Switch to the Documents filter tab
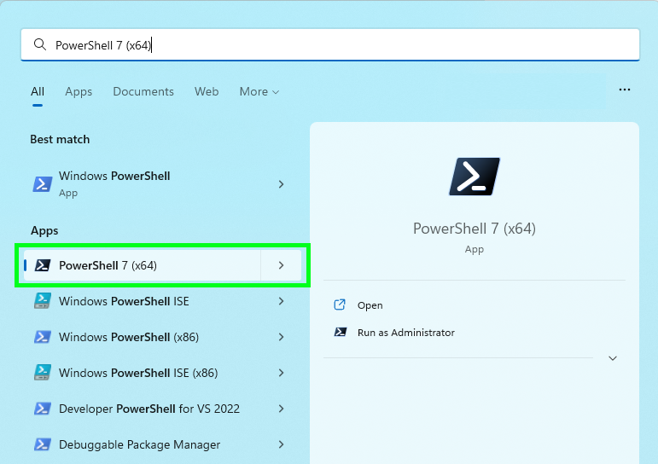The width and height of the screenshot is (658, 464). pyautogui.click(x=143, y=91)
